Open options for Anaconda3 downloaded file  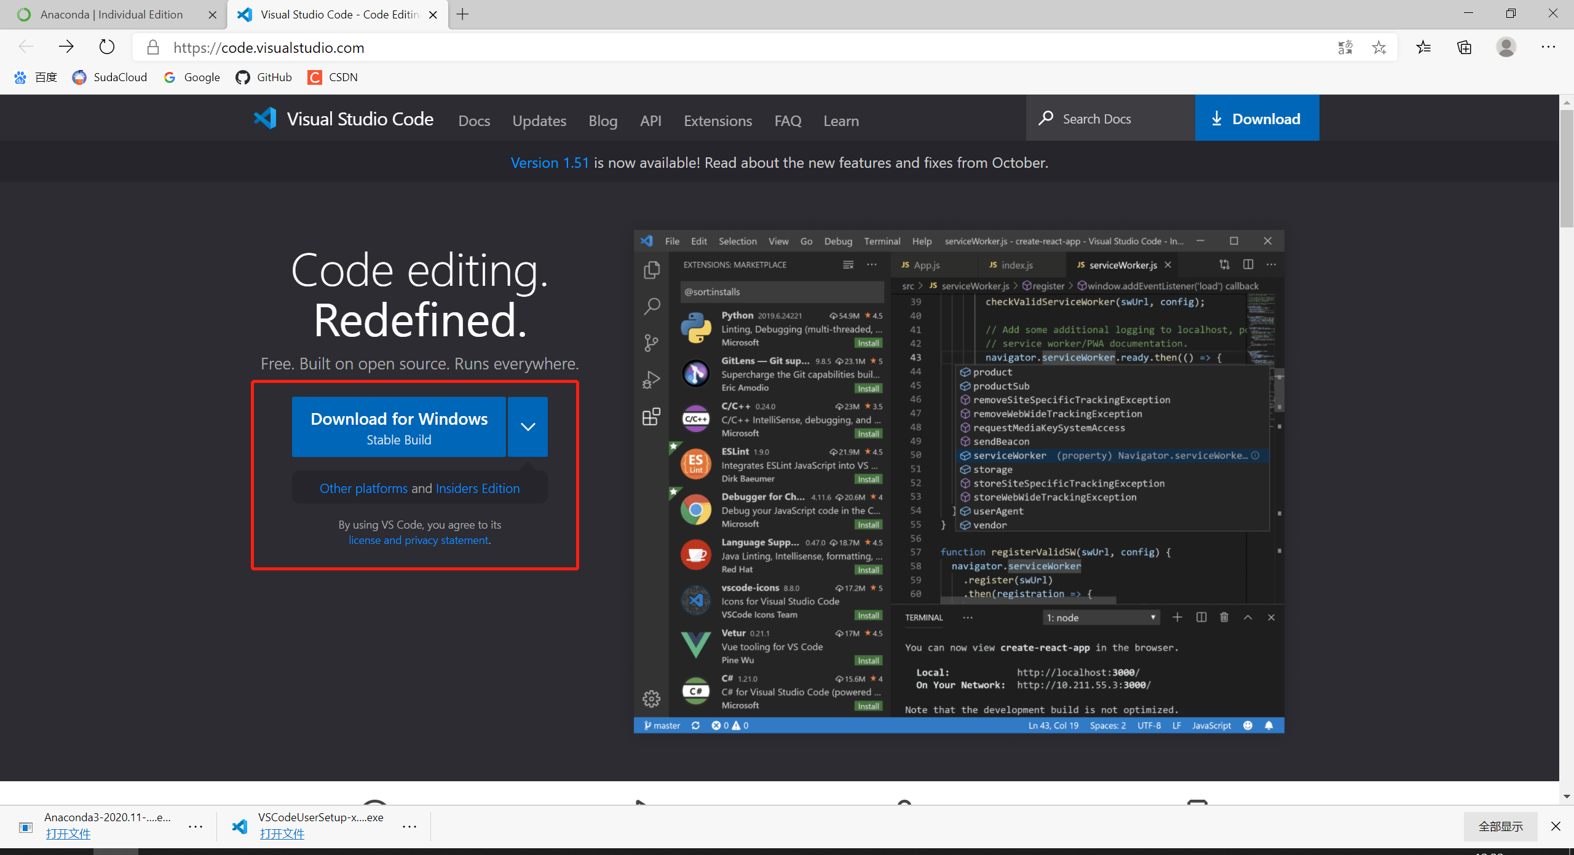[x=196, y=827]
